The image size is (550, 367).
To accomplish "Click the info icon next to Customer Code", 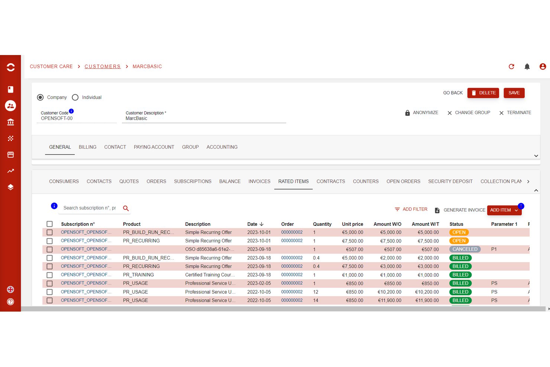I will pyautogui.click(x=71, y=111).
